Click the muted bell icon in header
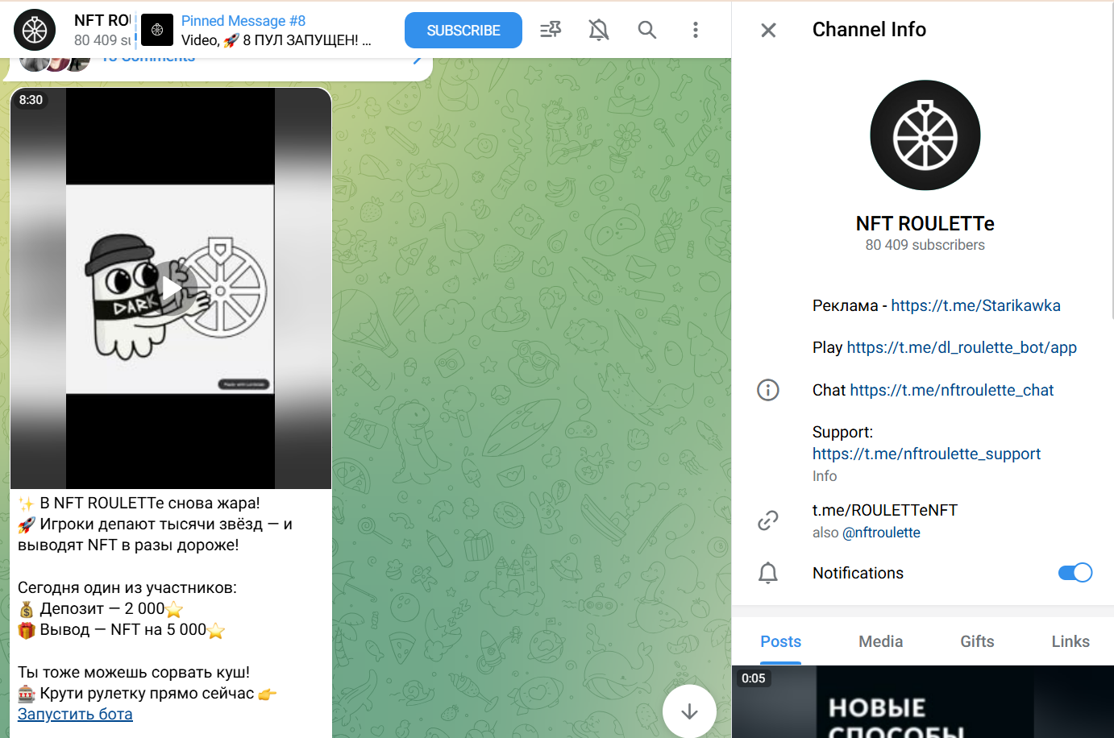 [x=598, y=30]
